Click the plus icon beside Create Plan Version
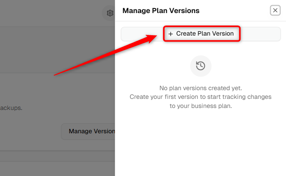Screen dimensions: 286x176 tap(171, 34)
